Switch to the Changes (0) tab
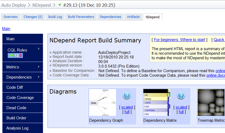The width and height of the screenshot is (225, 133). [33, 17]
